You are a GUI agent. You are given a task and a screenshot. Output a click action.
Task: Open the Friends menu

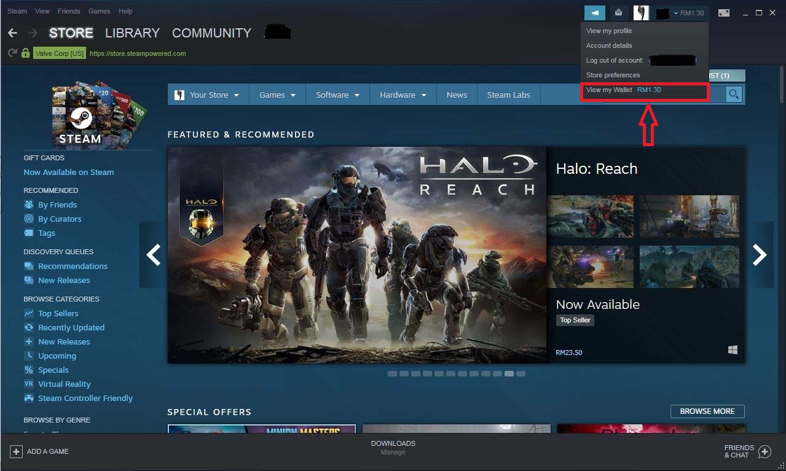[69, 11]
